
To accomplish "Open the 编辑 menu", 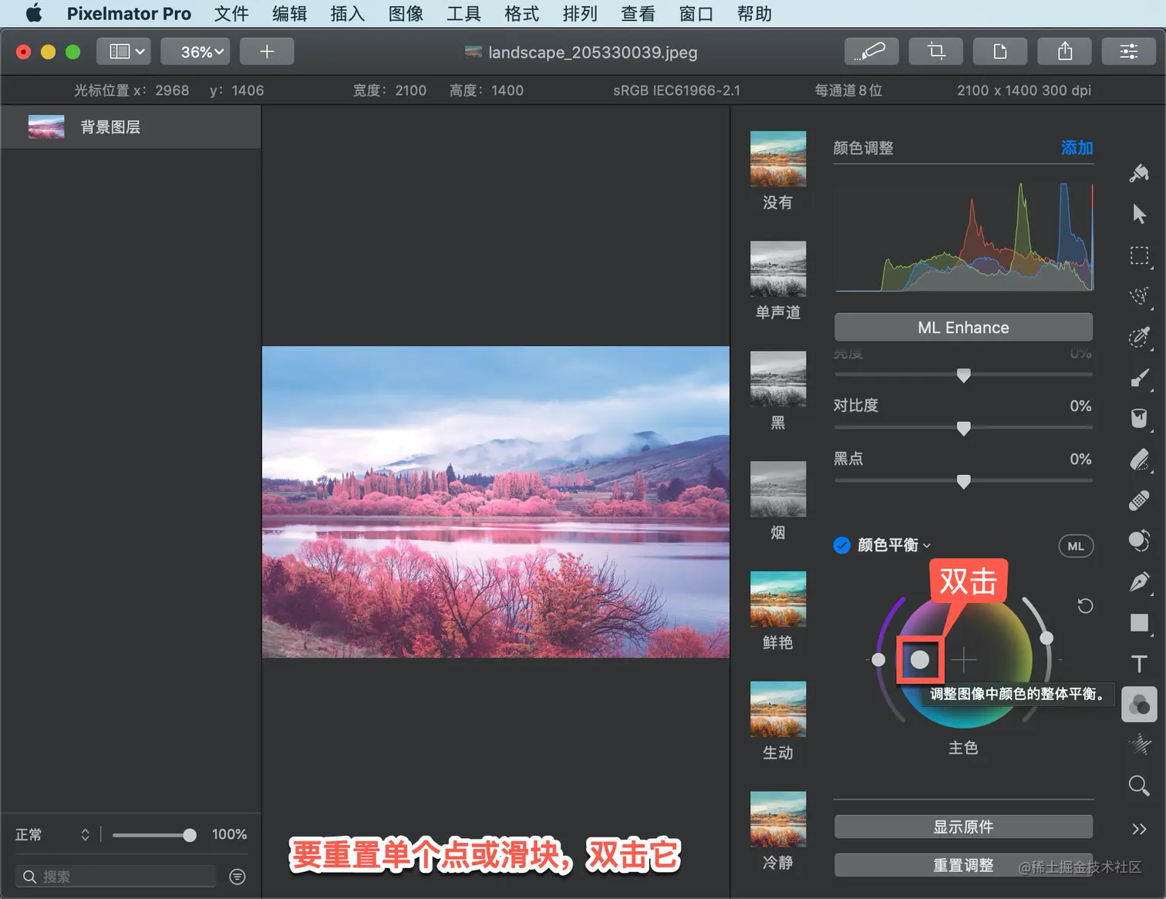I will pyautogui.click(x=289, y=13).
